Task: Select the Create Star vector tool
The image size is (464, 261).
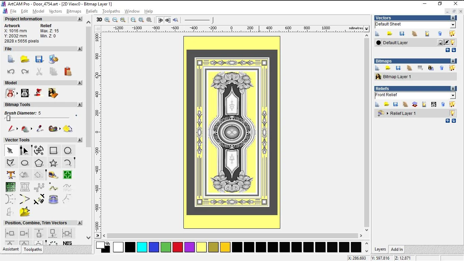Action: [x=53, y=163]
